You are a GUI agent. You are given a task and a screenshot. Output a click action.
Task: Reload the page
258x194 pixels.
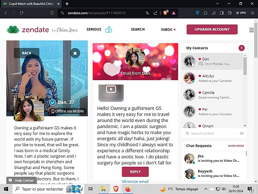[21, 13]
